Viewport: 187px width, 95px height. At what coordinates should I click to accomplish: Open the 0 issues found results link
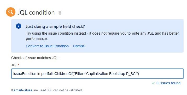coord(168,83)
